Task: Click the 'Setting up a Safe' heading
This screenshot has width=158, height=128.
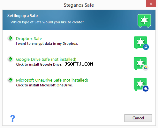Action: tap(22, 16)
